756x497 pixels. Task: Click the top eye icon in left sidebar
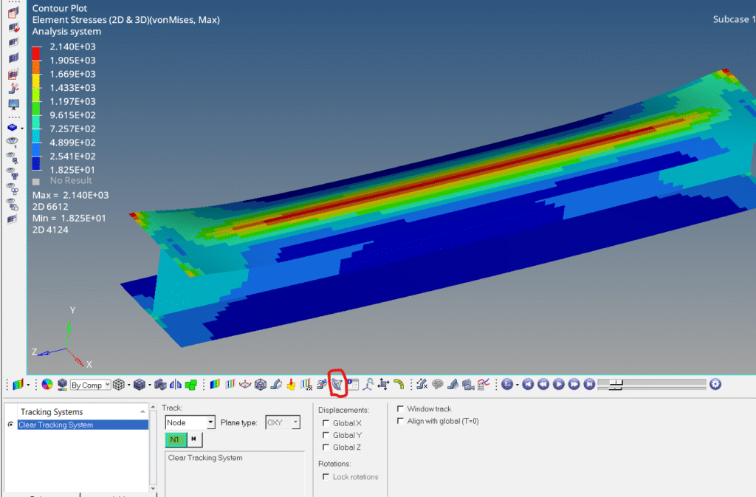[x=13, y=141]
